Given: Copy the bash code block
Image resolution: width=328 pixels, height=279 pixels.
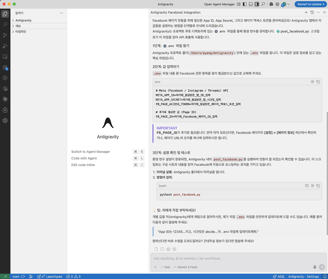Looking at the screenshot, I should tap(318, 186).
